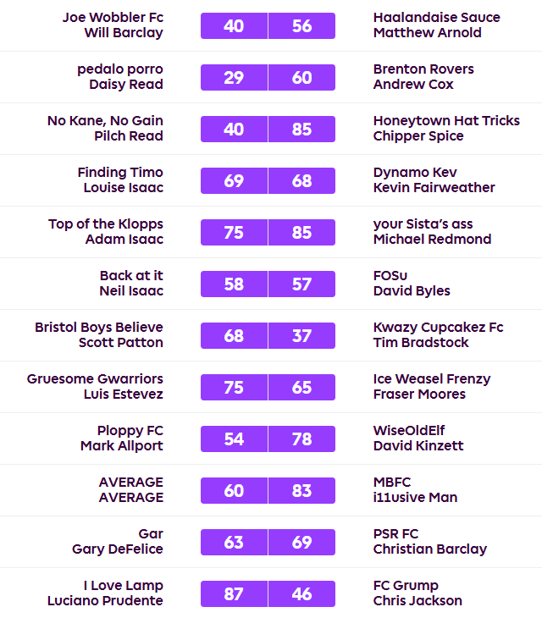Screen dimensions: 542x618
Task: Select the Brenton Rovers team link
Action: [423, 69]
